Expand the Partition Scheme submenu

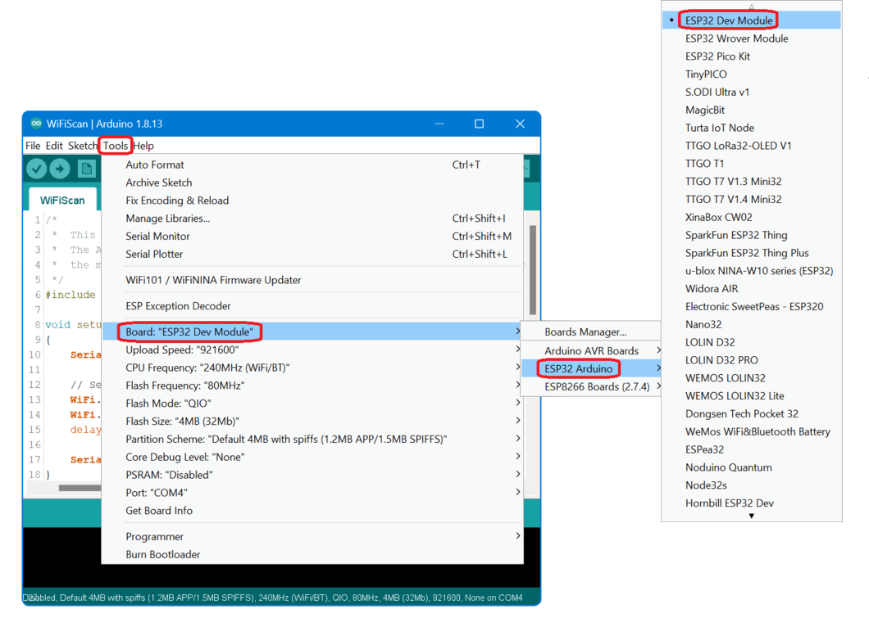pyautogui.click(x=312, y=440)
